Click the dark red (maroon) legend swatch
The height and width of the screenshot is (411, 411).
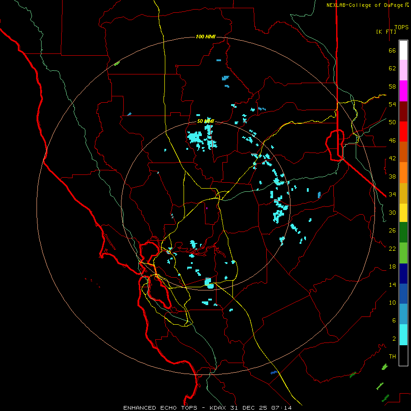[x=403, y=111]
